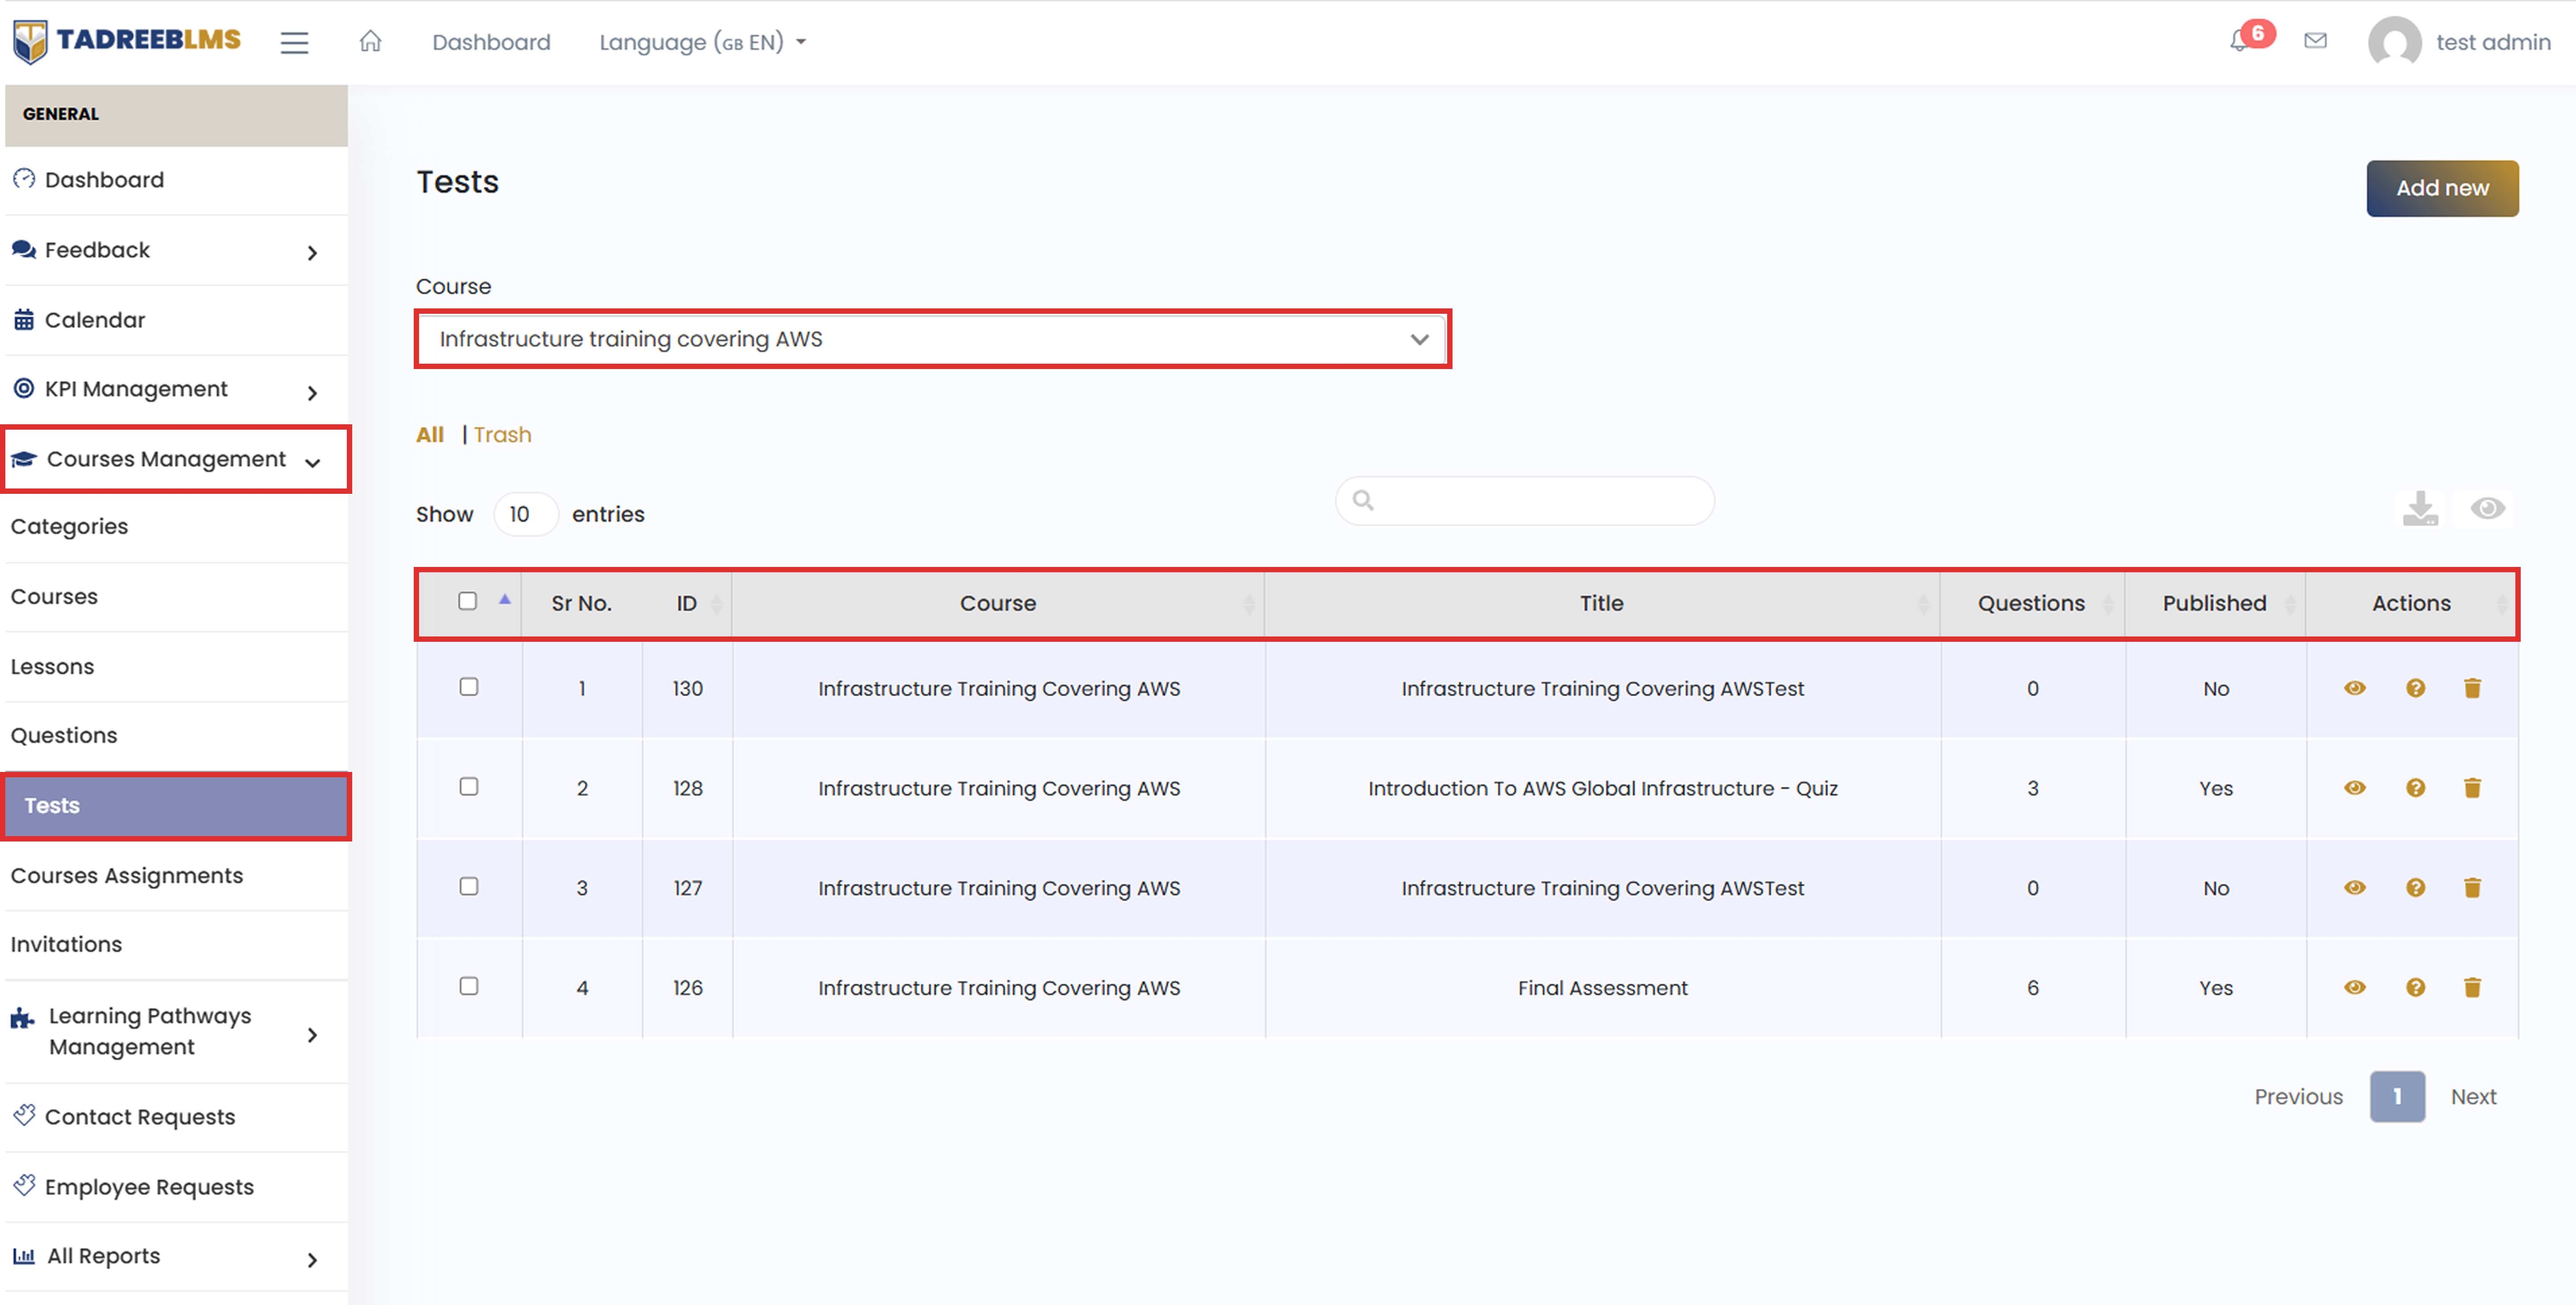Screen dimensions: 2576x1305
Task: Collapse the Courses Management menu
Action: point(176,459)
